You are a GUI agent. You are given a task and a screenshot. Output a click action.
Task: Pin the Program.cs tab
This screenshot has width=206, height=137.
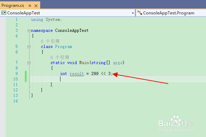tap(30, 5)
